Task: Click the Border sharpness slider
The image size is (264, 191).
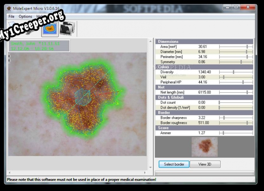Action: (224, 118)
